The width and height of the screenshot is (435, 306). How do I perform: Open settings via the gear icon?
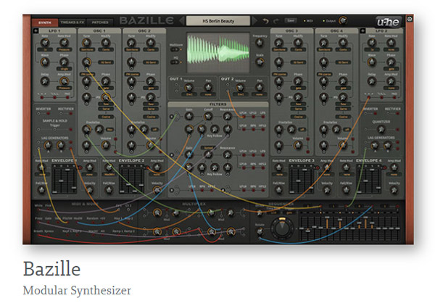(x=410, y=18)
